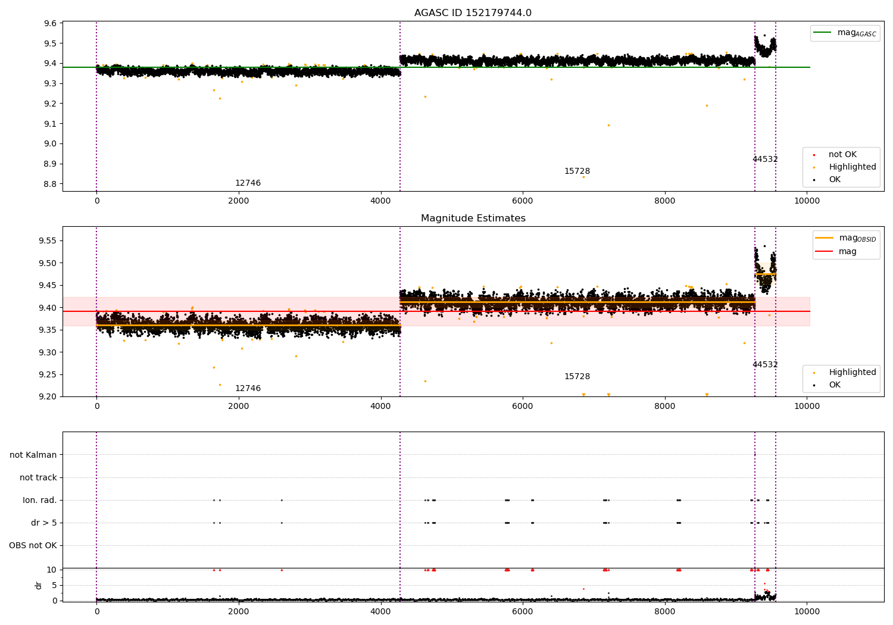Click the '4000' x-tick under the top panel

point(380,201)
